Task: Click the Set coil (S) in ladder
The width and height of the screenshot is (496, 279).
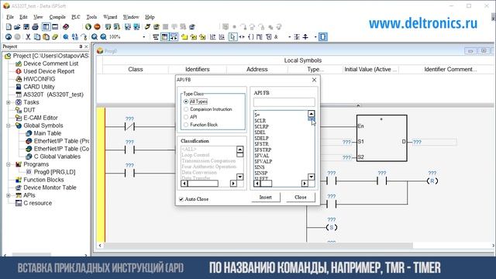Action: tap(331, 227)
